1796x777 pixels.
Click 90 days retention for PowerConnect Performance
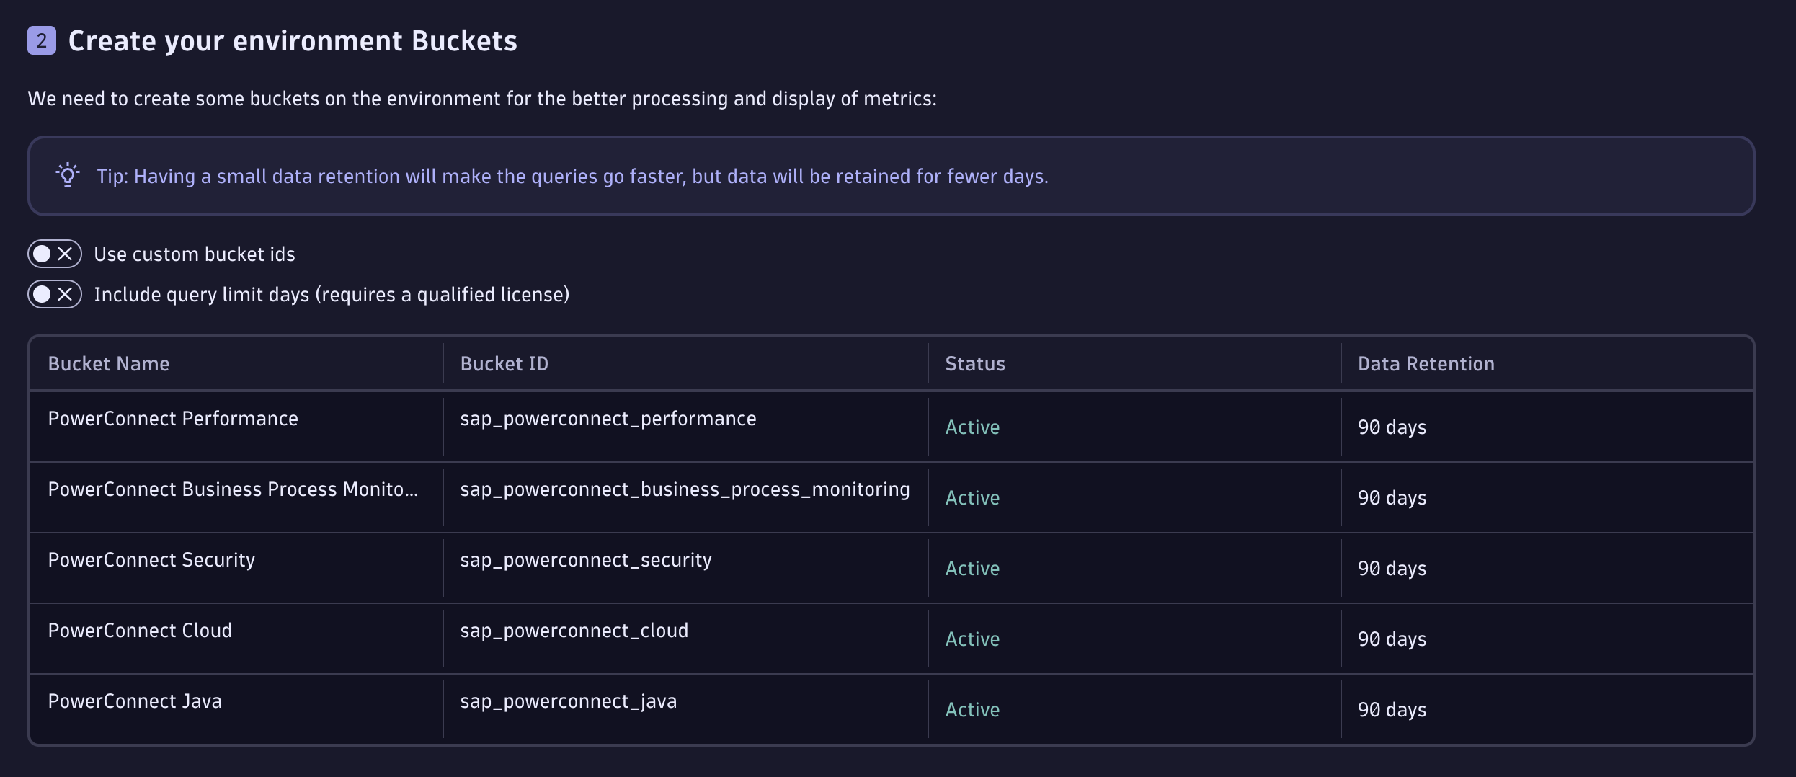pyautogui.click(x=1392, y=427)
